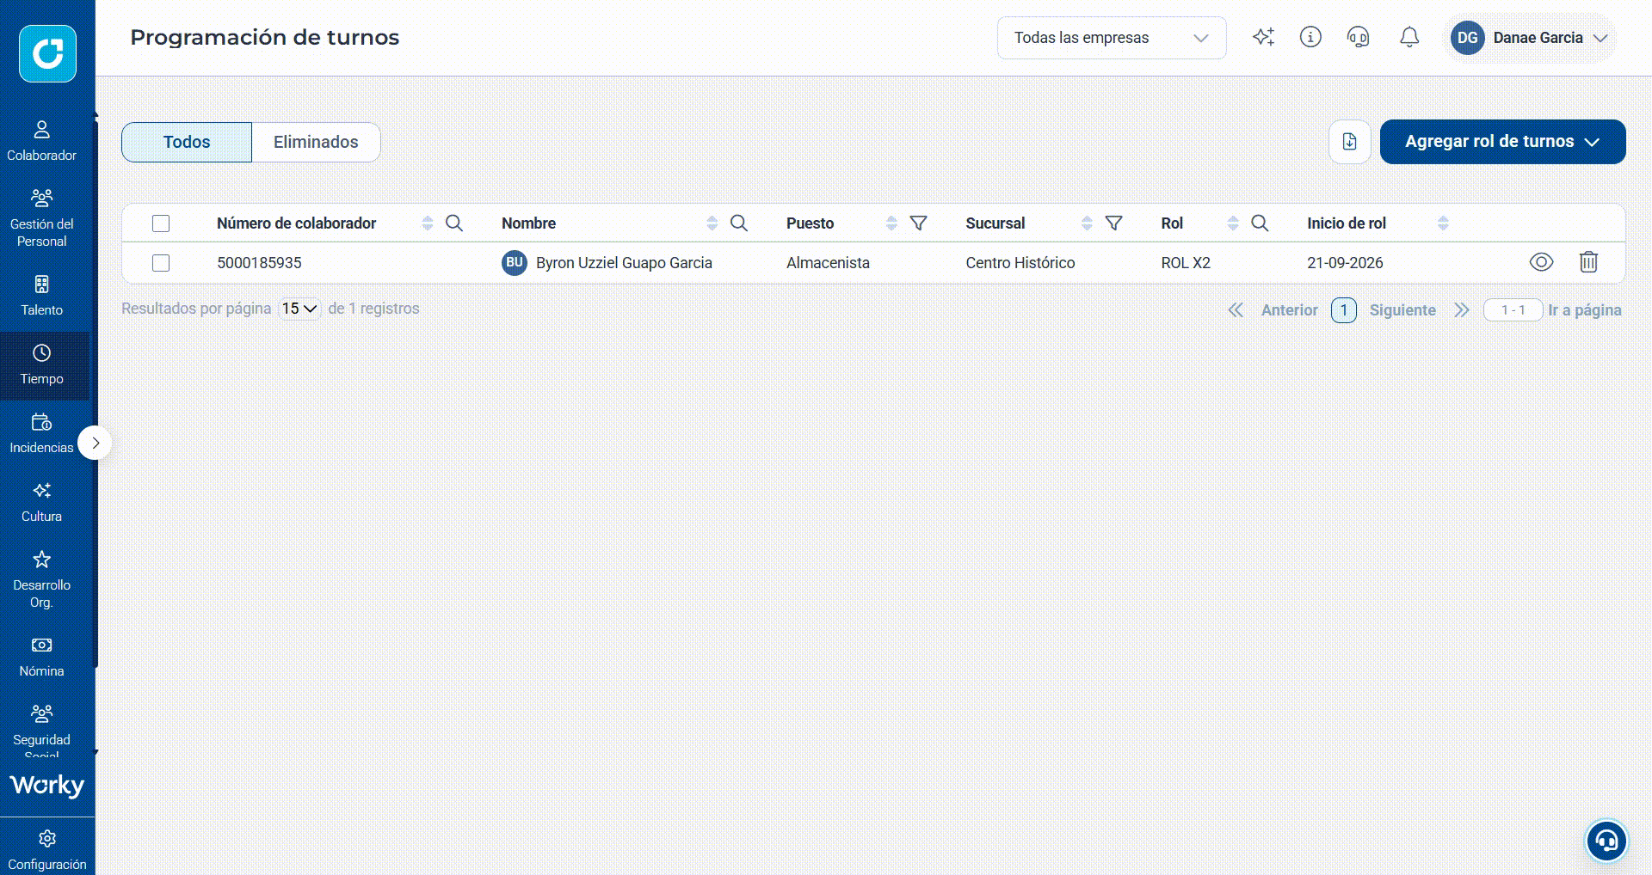Viewport: 1652px width, 875px height.
Task: Open the Colaborador sidebar section
Action: [41, 141]
